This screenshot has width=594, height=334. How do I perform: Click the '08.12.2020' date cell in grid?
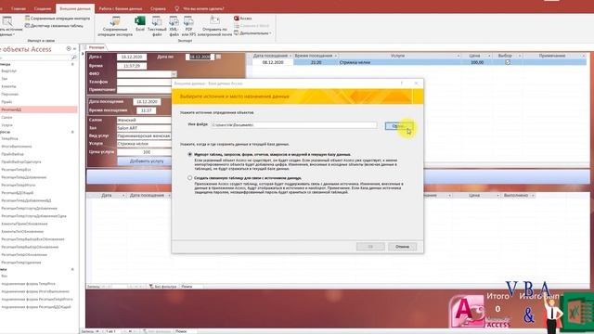tap(273, 62)
